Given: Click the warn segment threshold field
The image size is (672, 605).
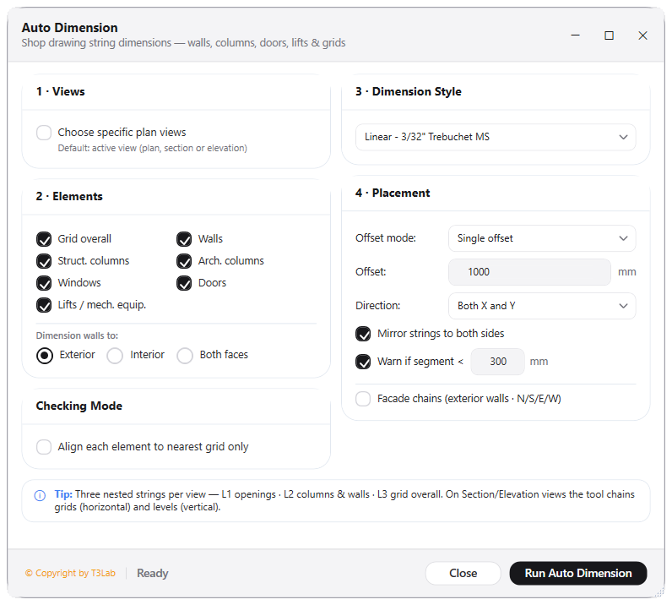Looking at the screenshot, I should pos(497,362).
